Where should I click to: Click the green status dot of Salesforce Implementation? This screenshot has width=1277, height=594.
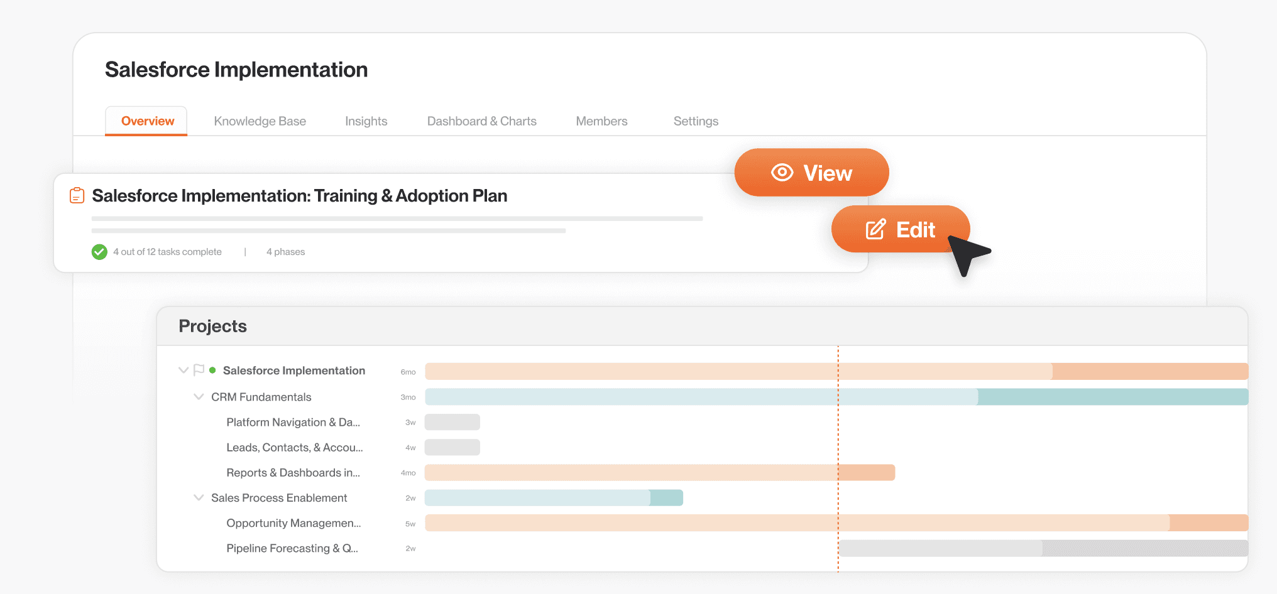click(212, 370)
